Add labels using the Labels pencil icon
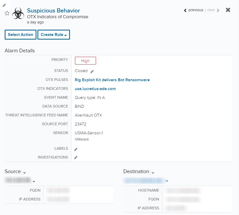The height and width of the screenshot is (215, 239). point(76,149)
